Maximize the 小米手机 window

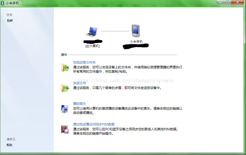(228, 2)
